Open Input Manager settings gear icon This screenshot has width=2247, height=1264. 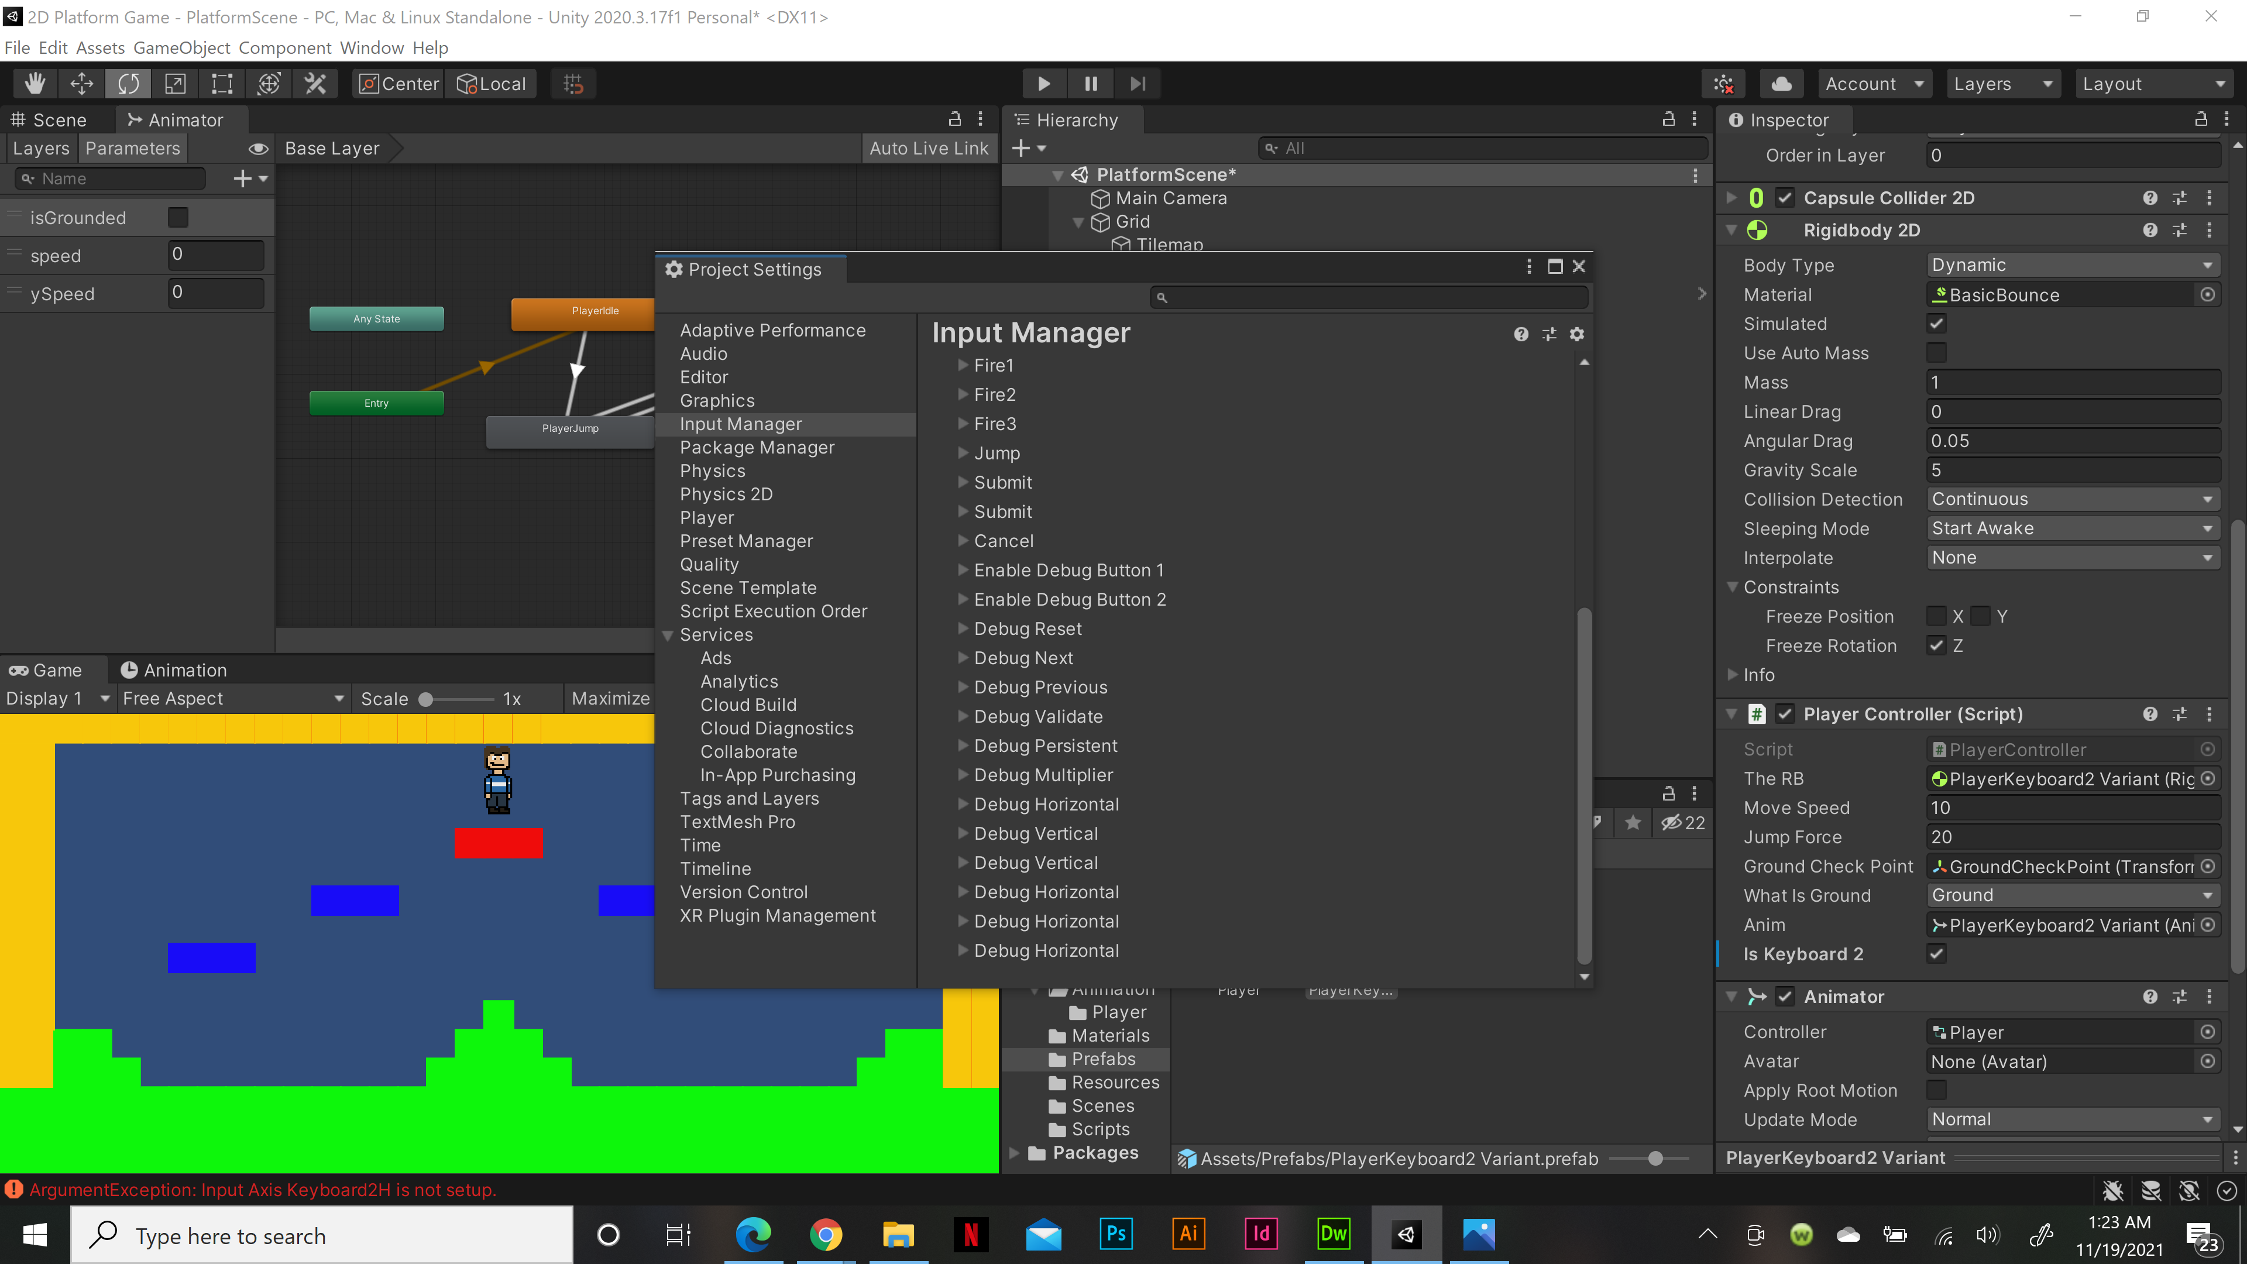(x=1576, y=334)
